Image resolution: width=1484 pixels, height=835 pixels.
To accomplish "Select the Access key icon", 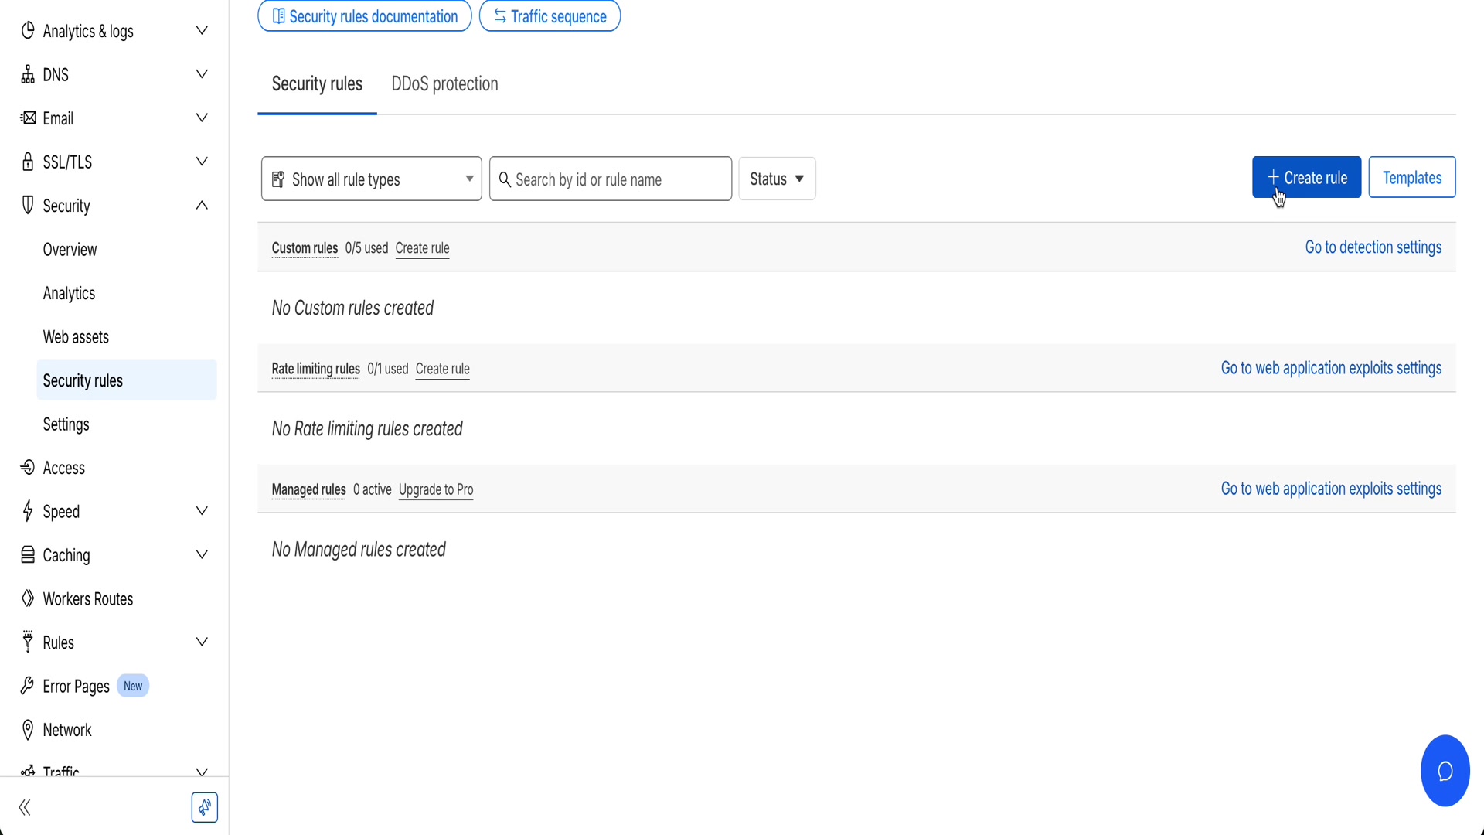I will 29,467.
